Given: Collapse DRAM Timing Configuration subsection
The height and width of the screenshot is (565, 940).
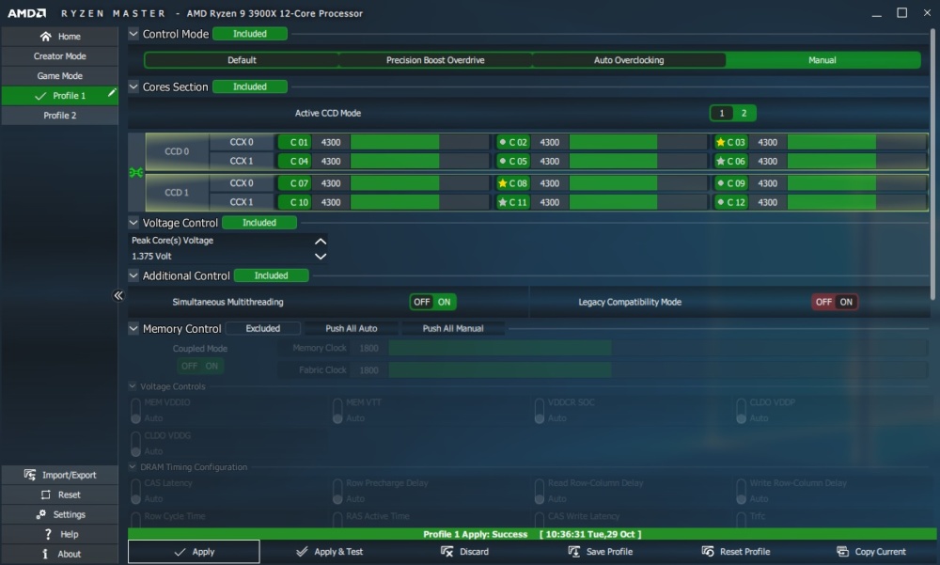Looking at the screenshot, I should 133,466.
